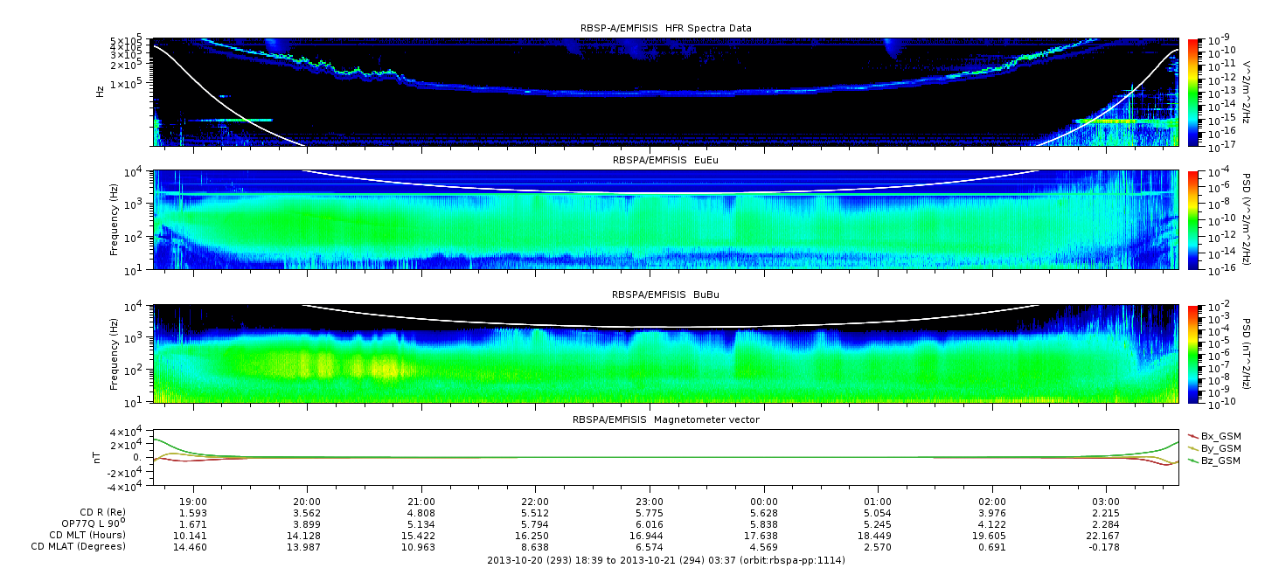Click the RBSPA/EMFISIS EuEu plot title
This screenshot has height=575, width=1265.
coord(665,161)
